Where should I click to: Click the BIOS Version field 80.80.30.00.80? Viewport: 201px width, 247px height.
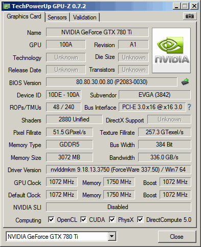pyautogui.click(x=111, y=82)
